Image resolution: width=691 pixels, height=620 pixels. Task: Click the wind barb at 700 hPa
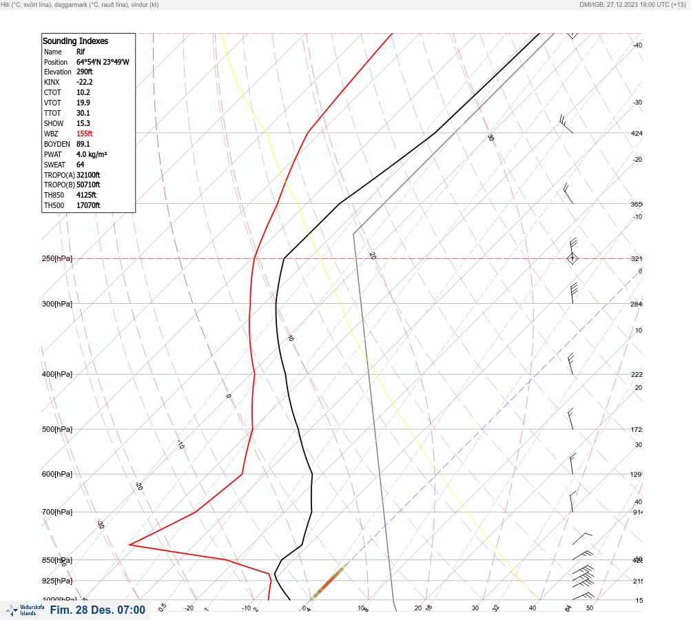(573, 502)
